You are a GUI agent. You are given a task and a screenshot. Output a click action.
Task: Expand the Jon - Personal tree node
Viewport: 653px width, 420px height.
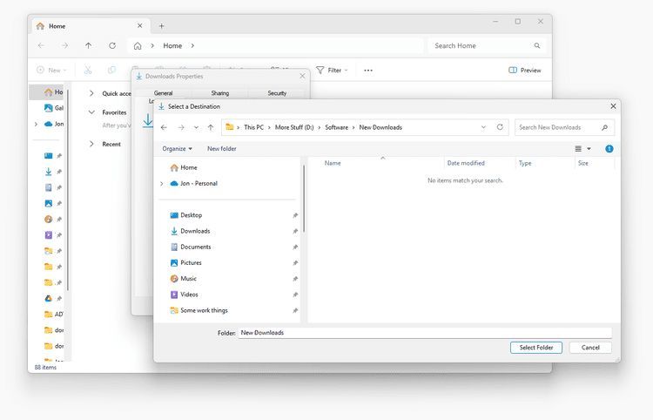coord(162,184)
